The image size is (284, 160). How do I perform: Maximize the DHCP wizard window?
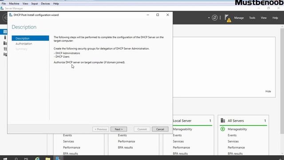[158, 15]
